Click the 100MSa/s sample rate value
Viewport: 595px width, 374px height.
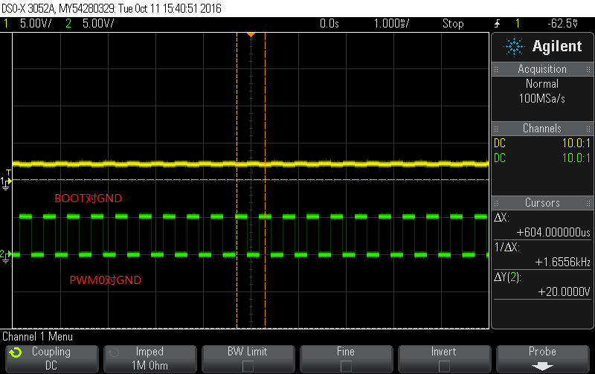click(x=542, y=99)
